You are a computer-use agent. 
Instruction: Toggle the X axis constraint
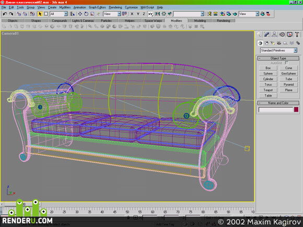[132, 14]
